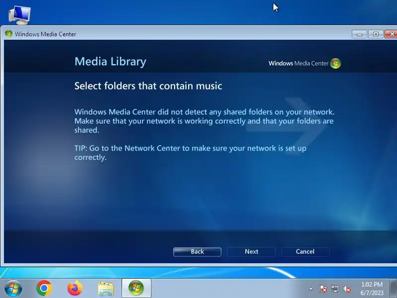The width and height of the screenshot is (397, 298).
Task: Close the Windows Media Center window
Action: (391, 34)
